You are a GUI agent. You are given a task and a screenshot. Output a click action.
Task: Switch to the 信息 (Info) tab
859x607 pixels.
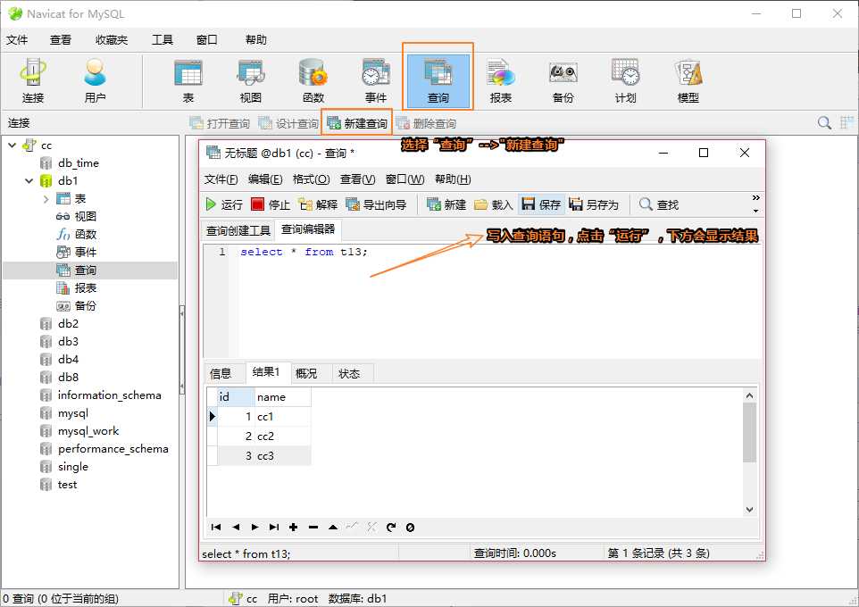click(x=221, y=374)
